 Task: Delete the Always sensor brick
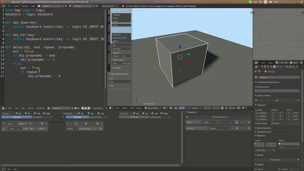coord(46,123)
